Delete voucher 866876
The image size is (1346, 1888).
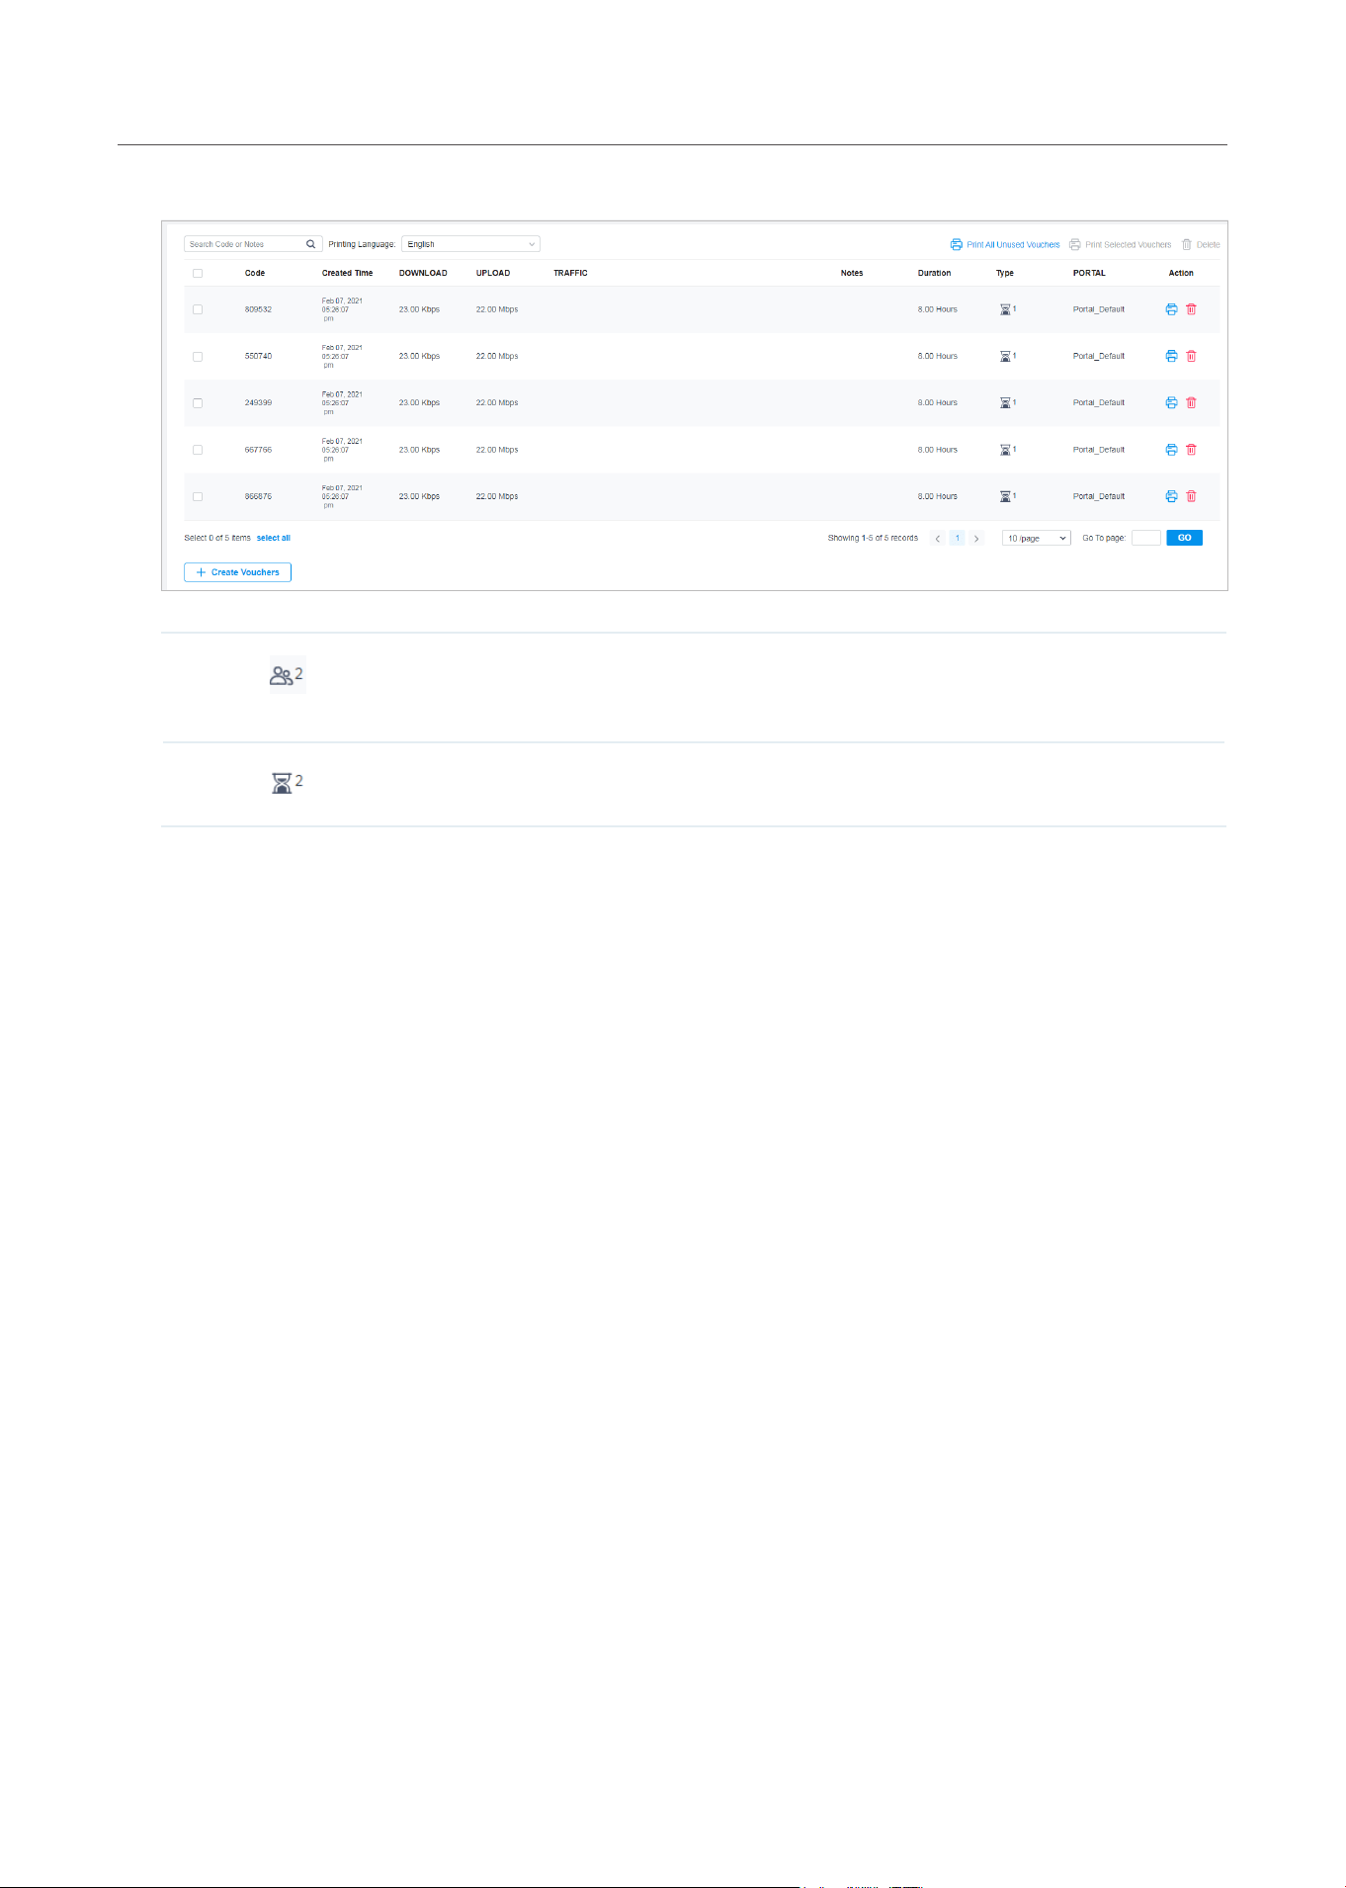1191,496
